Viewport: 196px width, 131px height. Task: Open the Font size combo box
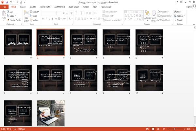(x=59, y=13)
